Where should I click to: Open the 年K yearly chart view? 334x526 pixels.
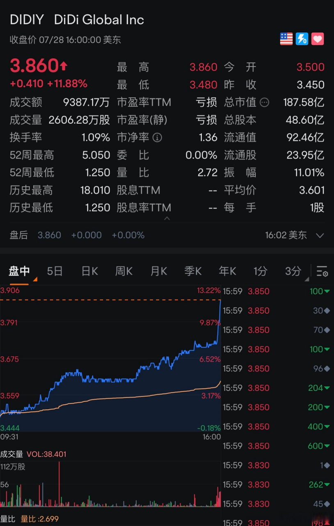pos(227,271)
